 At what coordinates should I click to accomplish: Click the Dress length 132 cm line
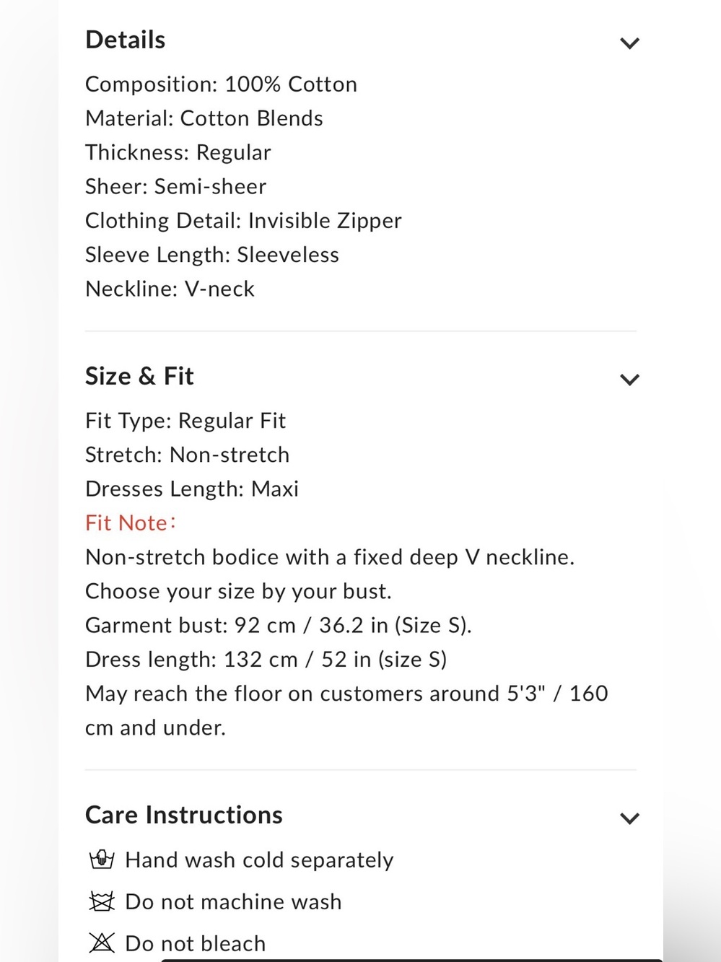266,660
